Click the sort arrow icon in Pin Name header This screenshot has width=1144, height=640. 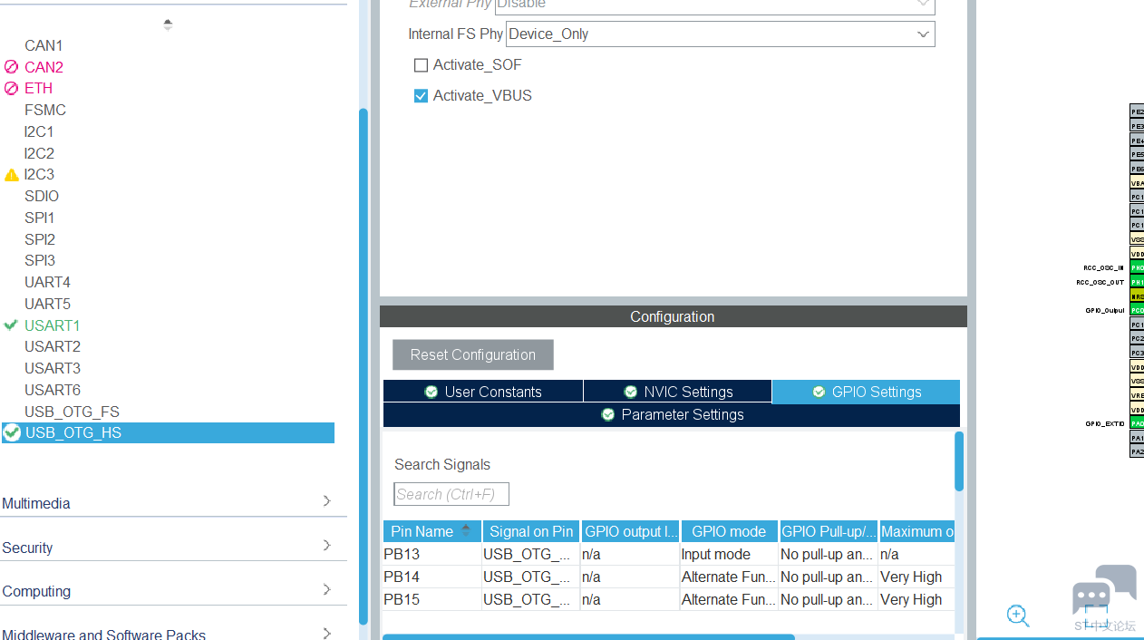click(x=466, y=529)
